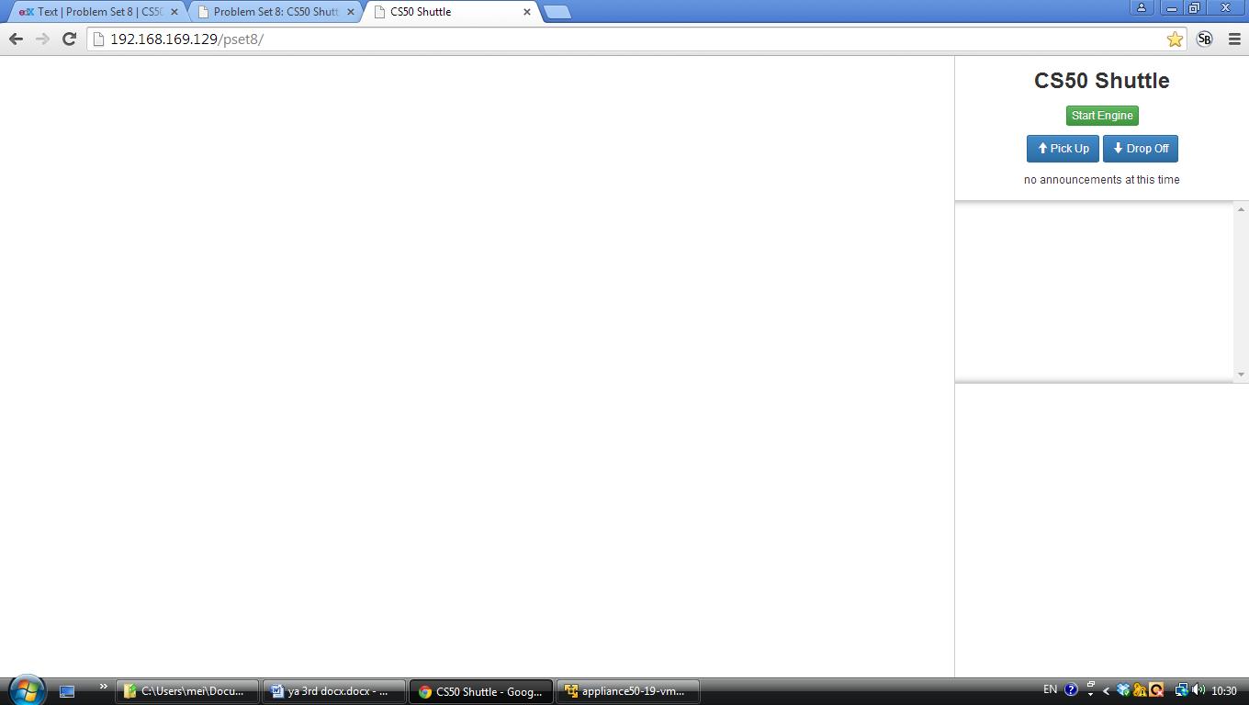Click the volume speaker tray icon
Screen dimensions: 1249x705
tap(1198, 690)
